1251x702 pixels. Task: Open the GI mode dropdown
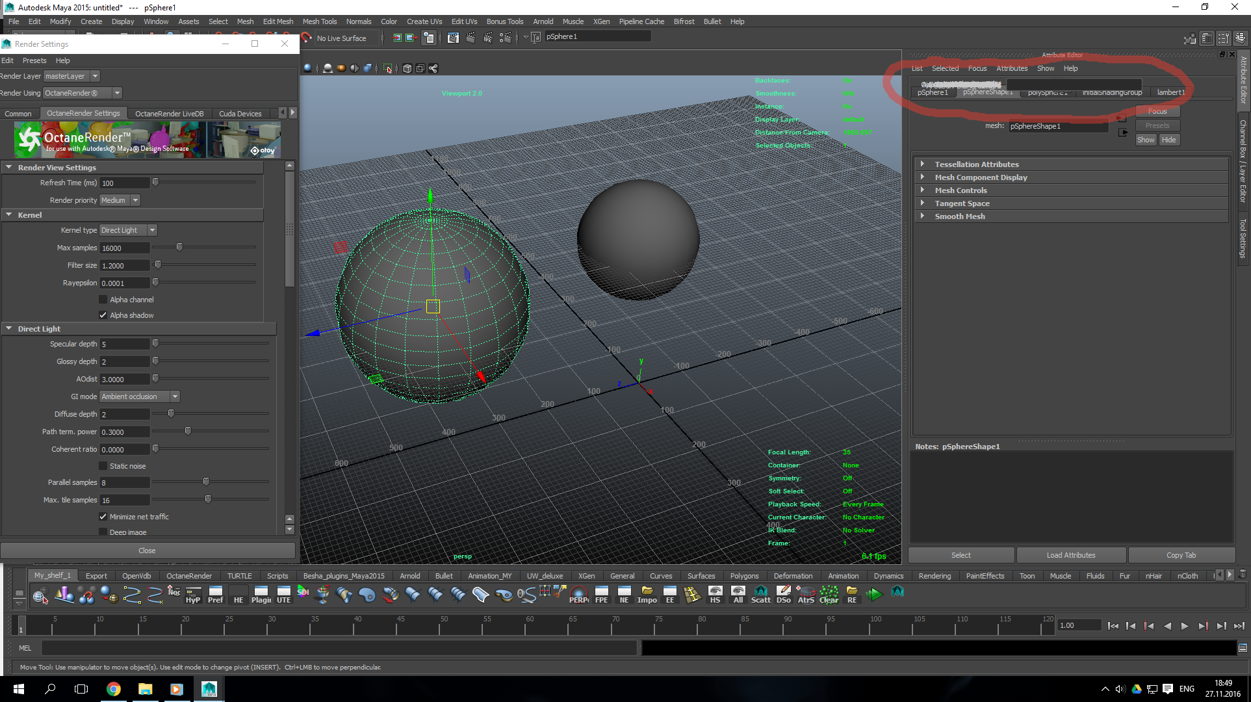(x=139, y=396)
